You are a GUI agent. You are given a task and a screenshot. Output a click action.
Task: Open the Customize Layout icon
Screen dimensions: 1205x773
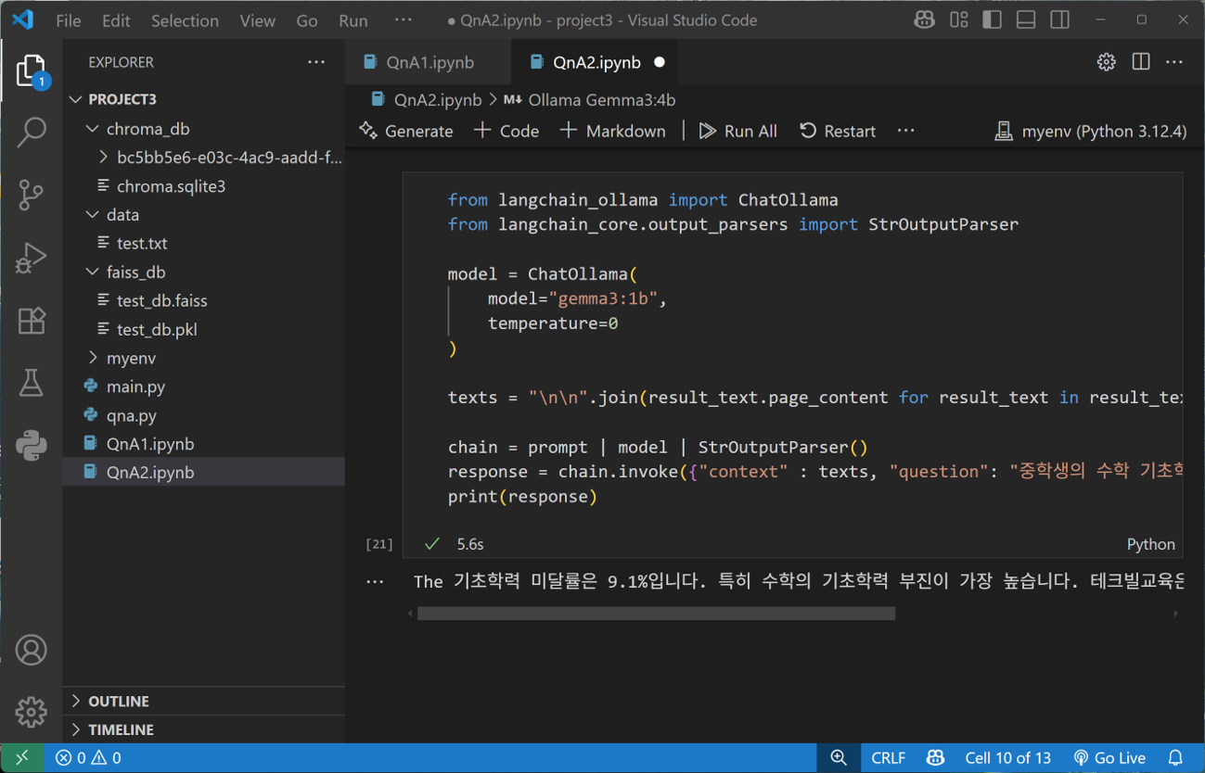959,19
